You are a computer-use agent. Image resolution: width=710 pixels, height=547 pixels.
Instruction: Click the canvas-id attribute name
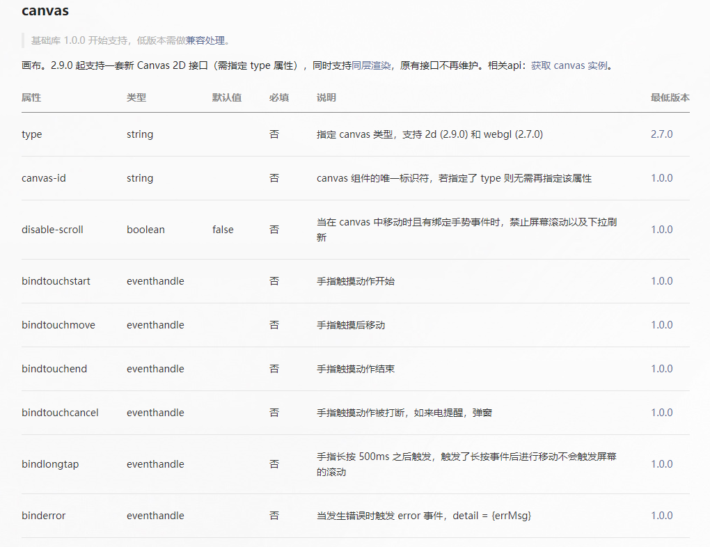click(42, 178)
